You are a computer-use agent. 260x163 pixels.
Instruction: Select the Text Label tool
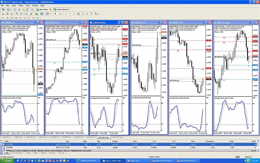91,14
